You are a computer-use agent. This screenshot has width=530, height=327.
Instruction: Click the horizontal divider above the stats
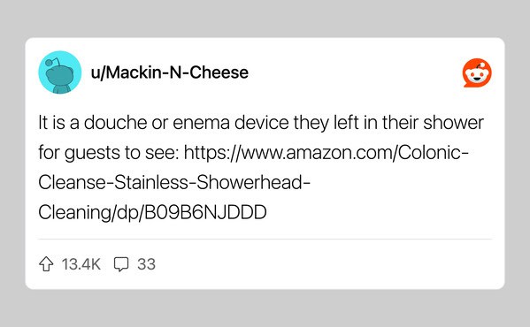(265, 240)
